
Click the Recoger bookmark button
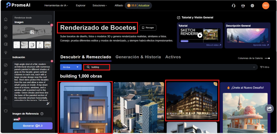148,28
